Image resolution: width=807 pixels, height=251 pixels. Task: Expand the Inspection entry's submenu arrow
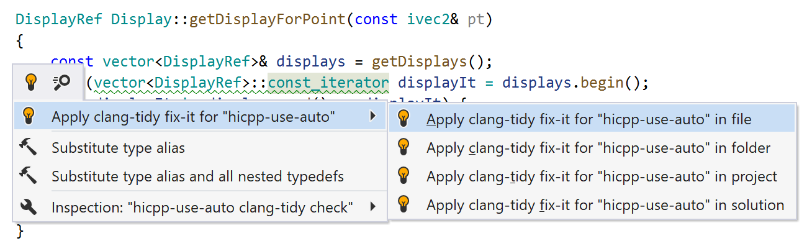pyautogui.click(x=372, y=207)
